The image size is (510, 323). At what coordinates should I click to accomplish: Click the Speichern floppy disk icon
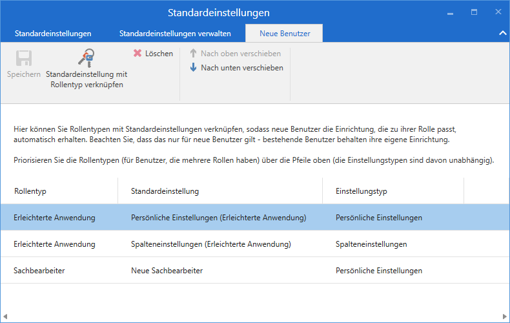24,58
